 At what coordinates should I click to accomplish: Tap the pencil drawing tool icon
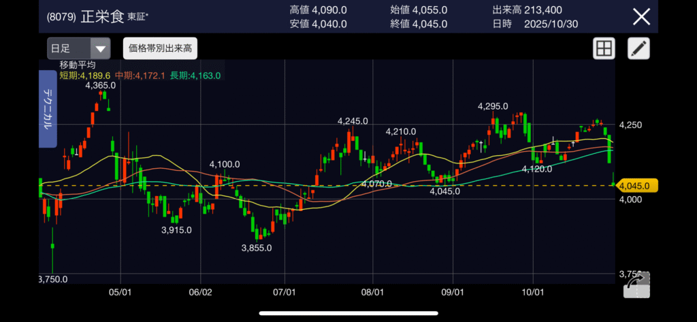(638, 48)
